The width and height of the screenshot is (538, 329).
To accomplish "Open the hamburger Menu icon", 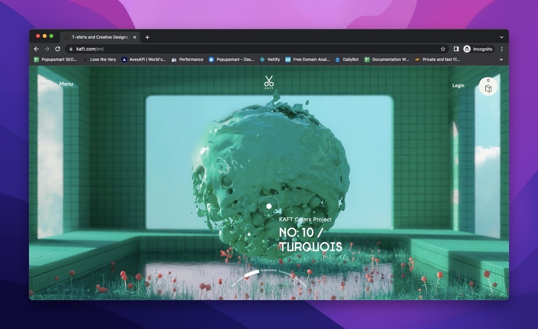I will pyautogui.click(x=49, y=84).
